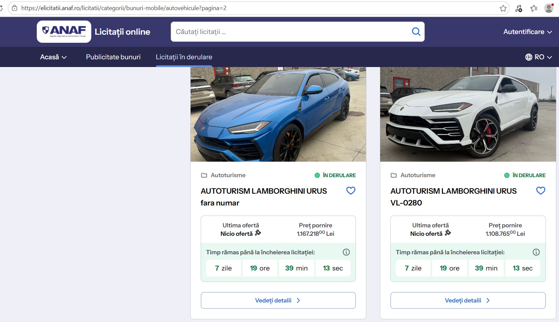Image resolution: width=559 pixels, height=322 pixels.
Task: Click the 19 ore countdown on VL-0280 card
Action: pyautogui.click(x=449, y=268)
